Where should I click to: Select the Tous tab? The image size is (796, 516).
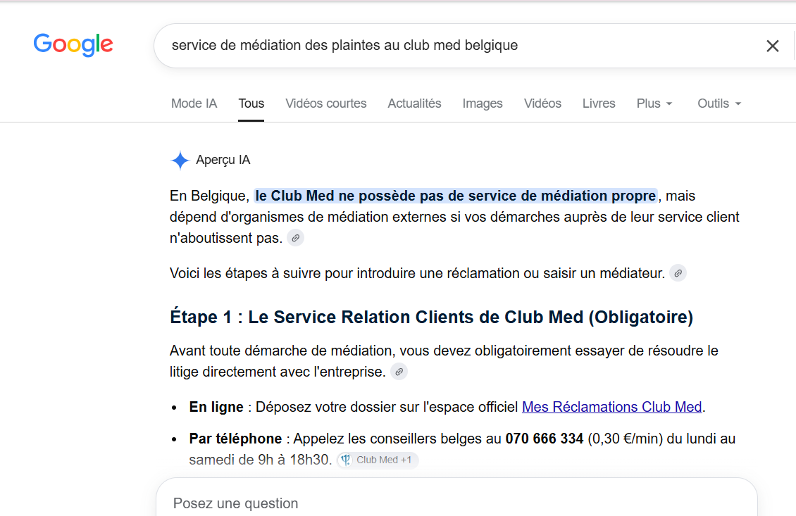tap(251, 103)
